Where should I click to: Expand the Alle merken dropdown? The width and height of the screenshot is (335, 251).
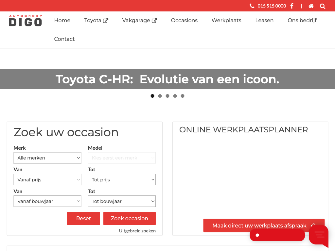tap(47, 158)
